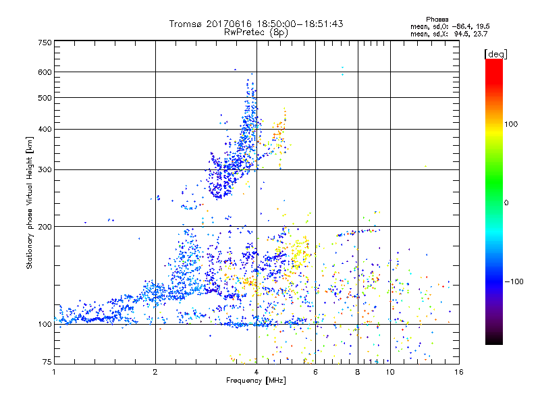Click the 'mean, sd,O: -86.4, 19.5' text
Image resolution: width=540 pixels, height=405 pixels.
450,26
